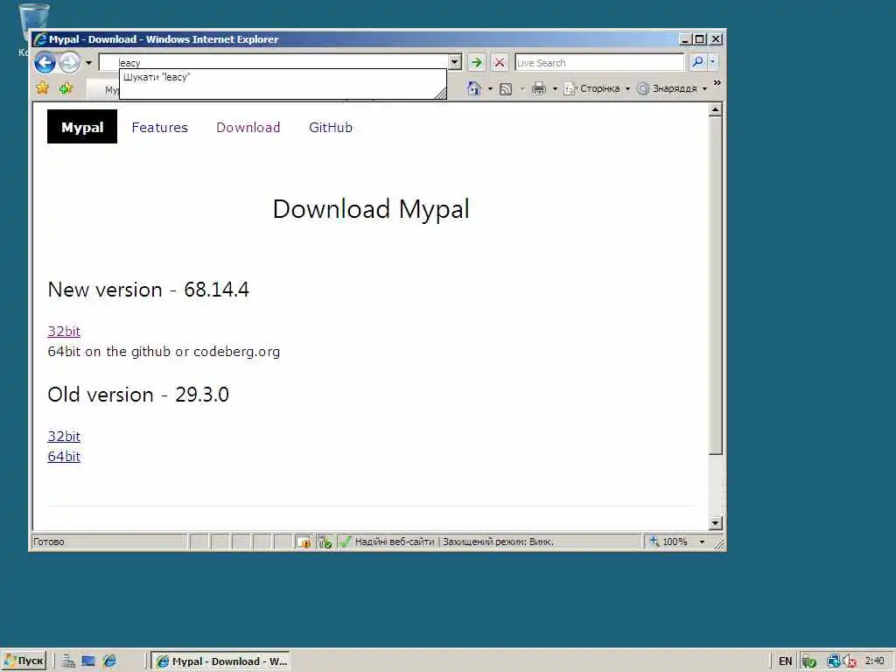Open the Сторінка (Page) menu
The height and width of the screenshot is (672, 896).
click(597, 88)
